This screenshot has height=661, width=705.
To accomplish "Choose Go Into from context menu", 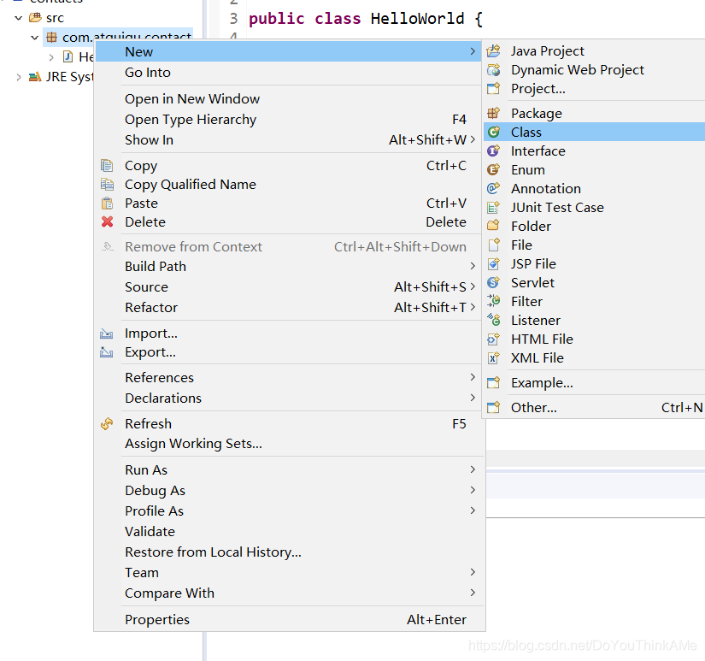I will [290, 73].
